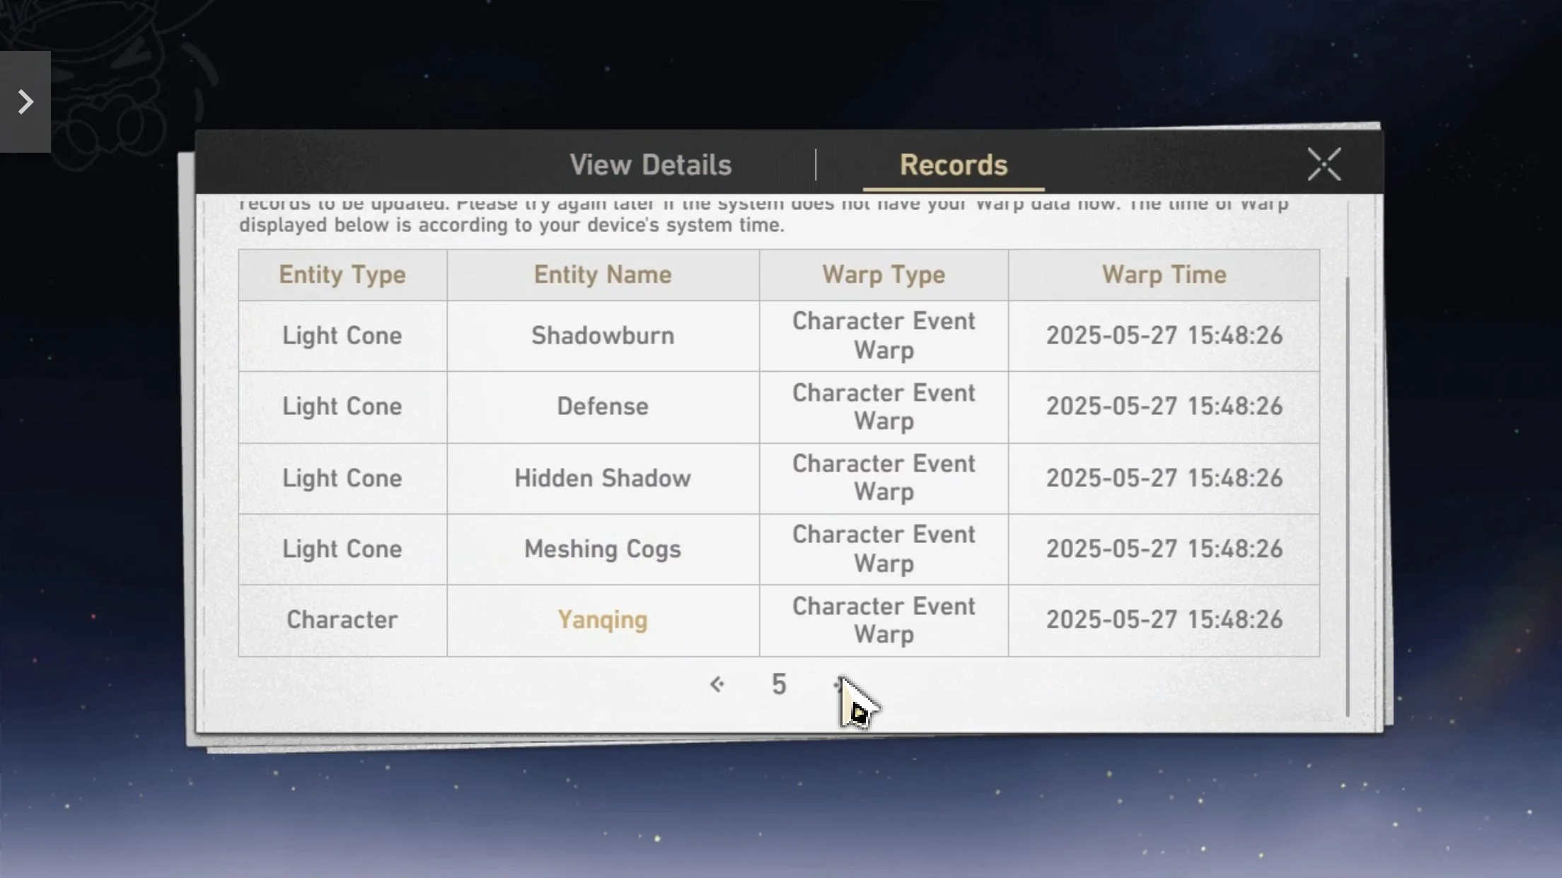Click the Warp Type column header

(883, 275)
